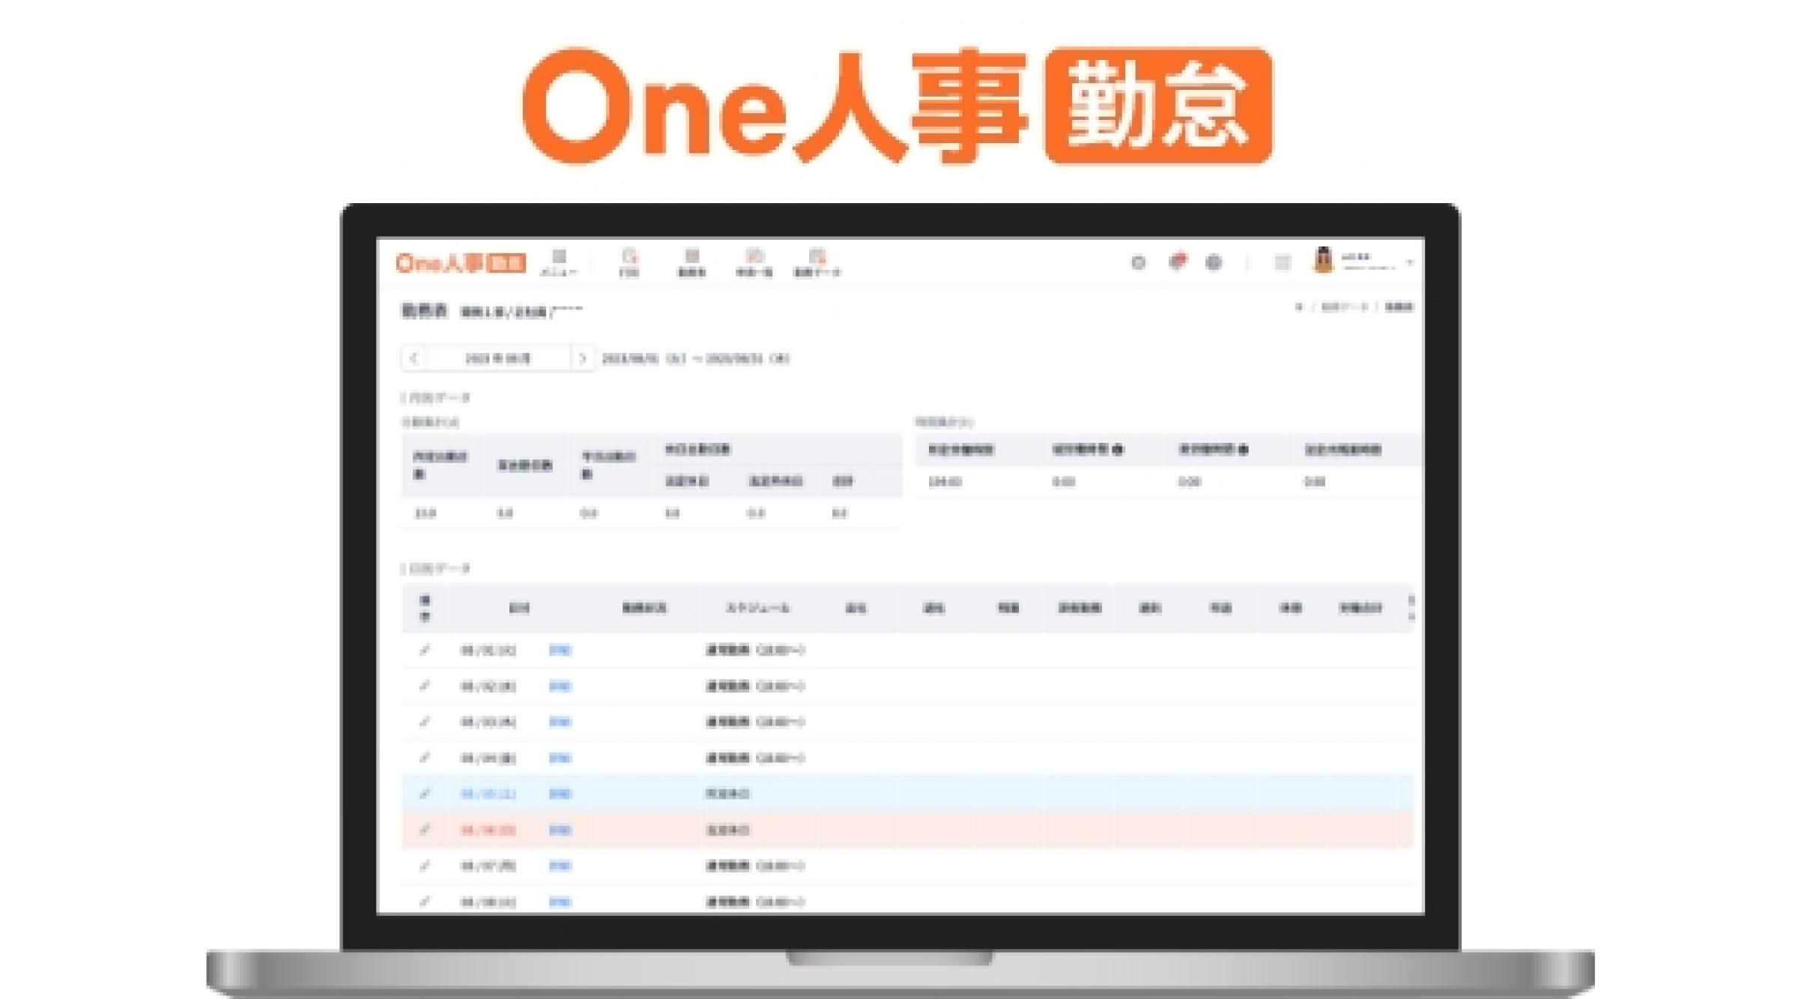Open the blue link in the 08/05 row
This screenshot has width=1798, height=999.
(x=560, y=794)
